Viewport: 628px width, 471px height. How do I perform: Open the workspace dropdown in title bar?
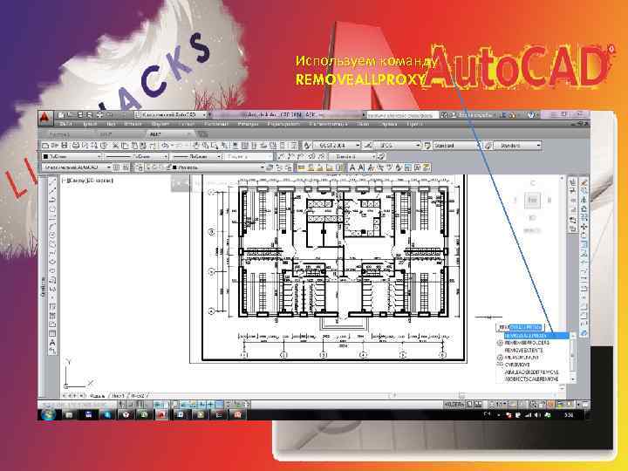(170, 115)
